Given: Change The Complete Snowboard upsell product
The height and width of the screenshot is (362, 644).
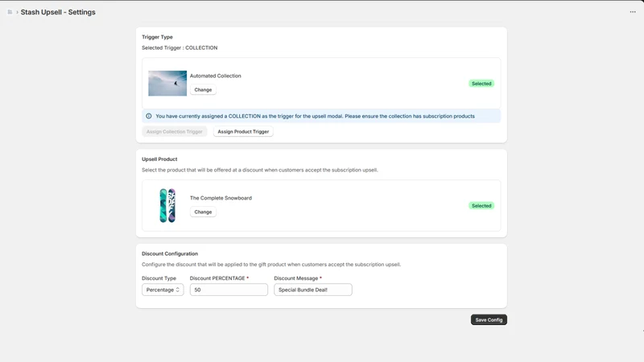Looking at the screenshot, I should coord(203,212).
